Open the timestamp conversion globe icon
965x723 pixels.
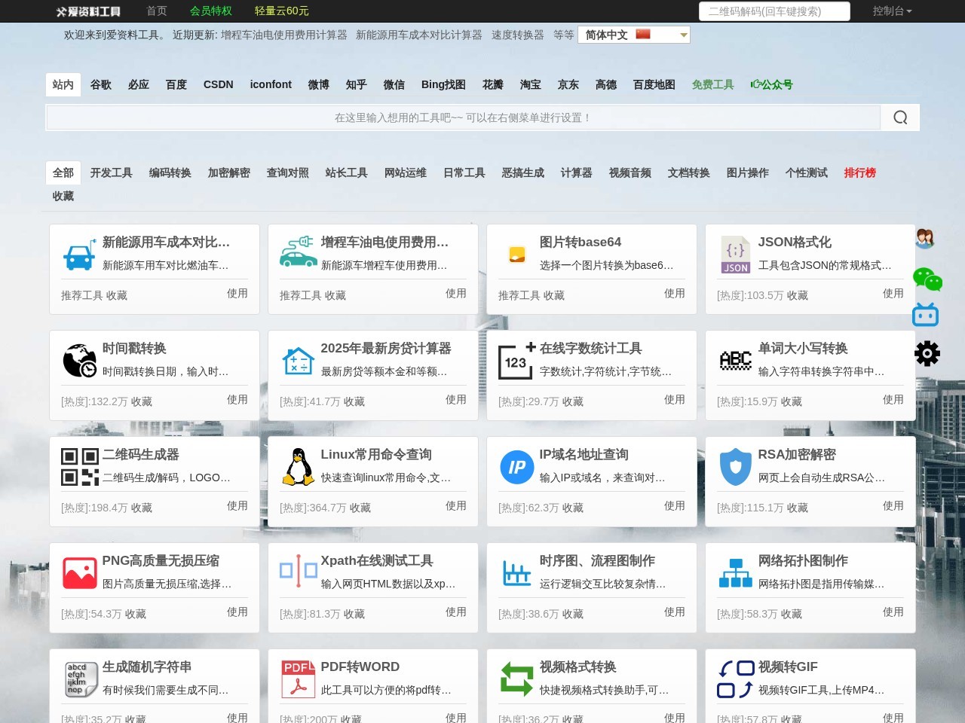[x=79, y=361]
